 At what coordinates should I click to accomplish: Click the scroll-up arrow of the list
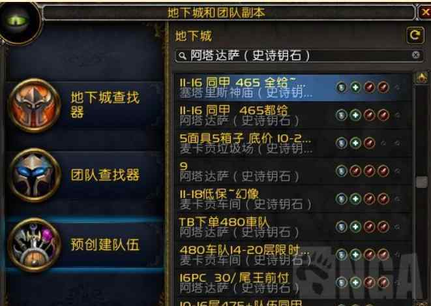pos(422,78)
